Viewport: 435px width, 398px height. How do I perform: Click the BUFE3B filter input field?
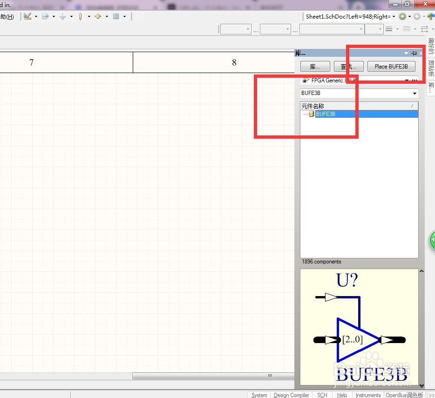pos(356,93)
